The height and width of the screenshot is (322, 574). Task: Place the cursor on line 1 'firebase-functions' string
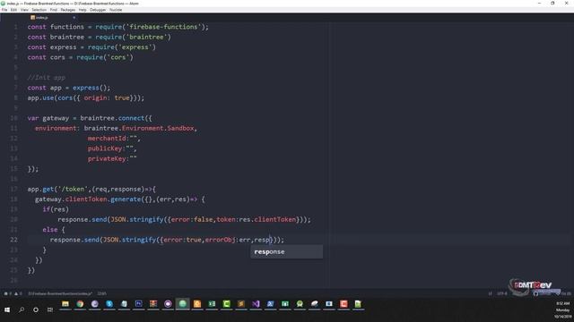tap(163, 27)
